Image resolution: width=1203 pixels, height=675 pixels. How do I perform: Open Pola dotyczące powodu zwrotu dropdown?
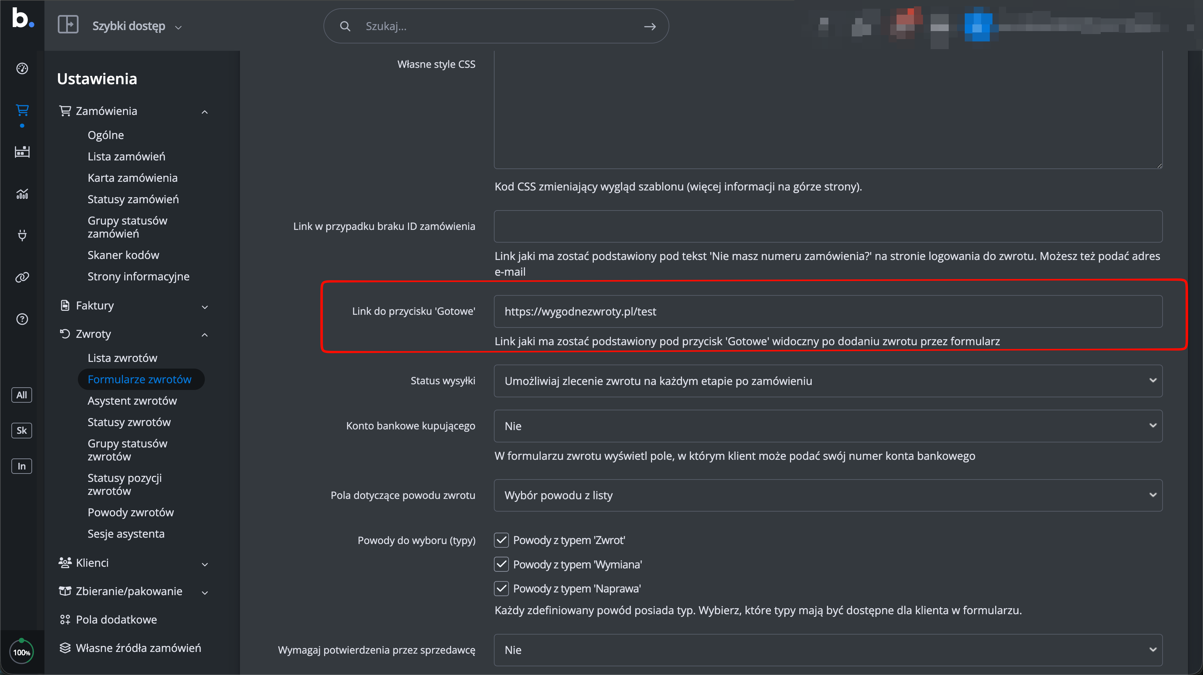(827, 495)
